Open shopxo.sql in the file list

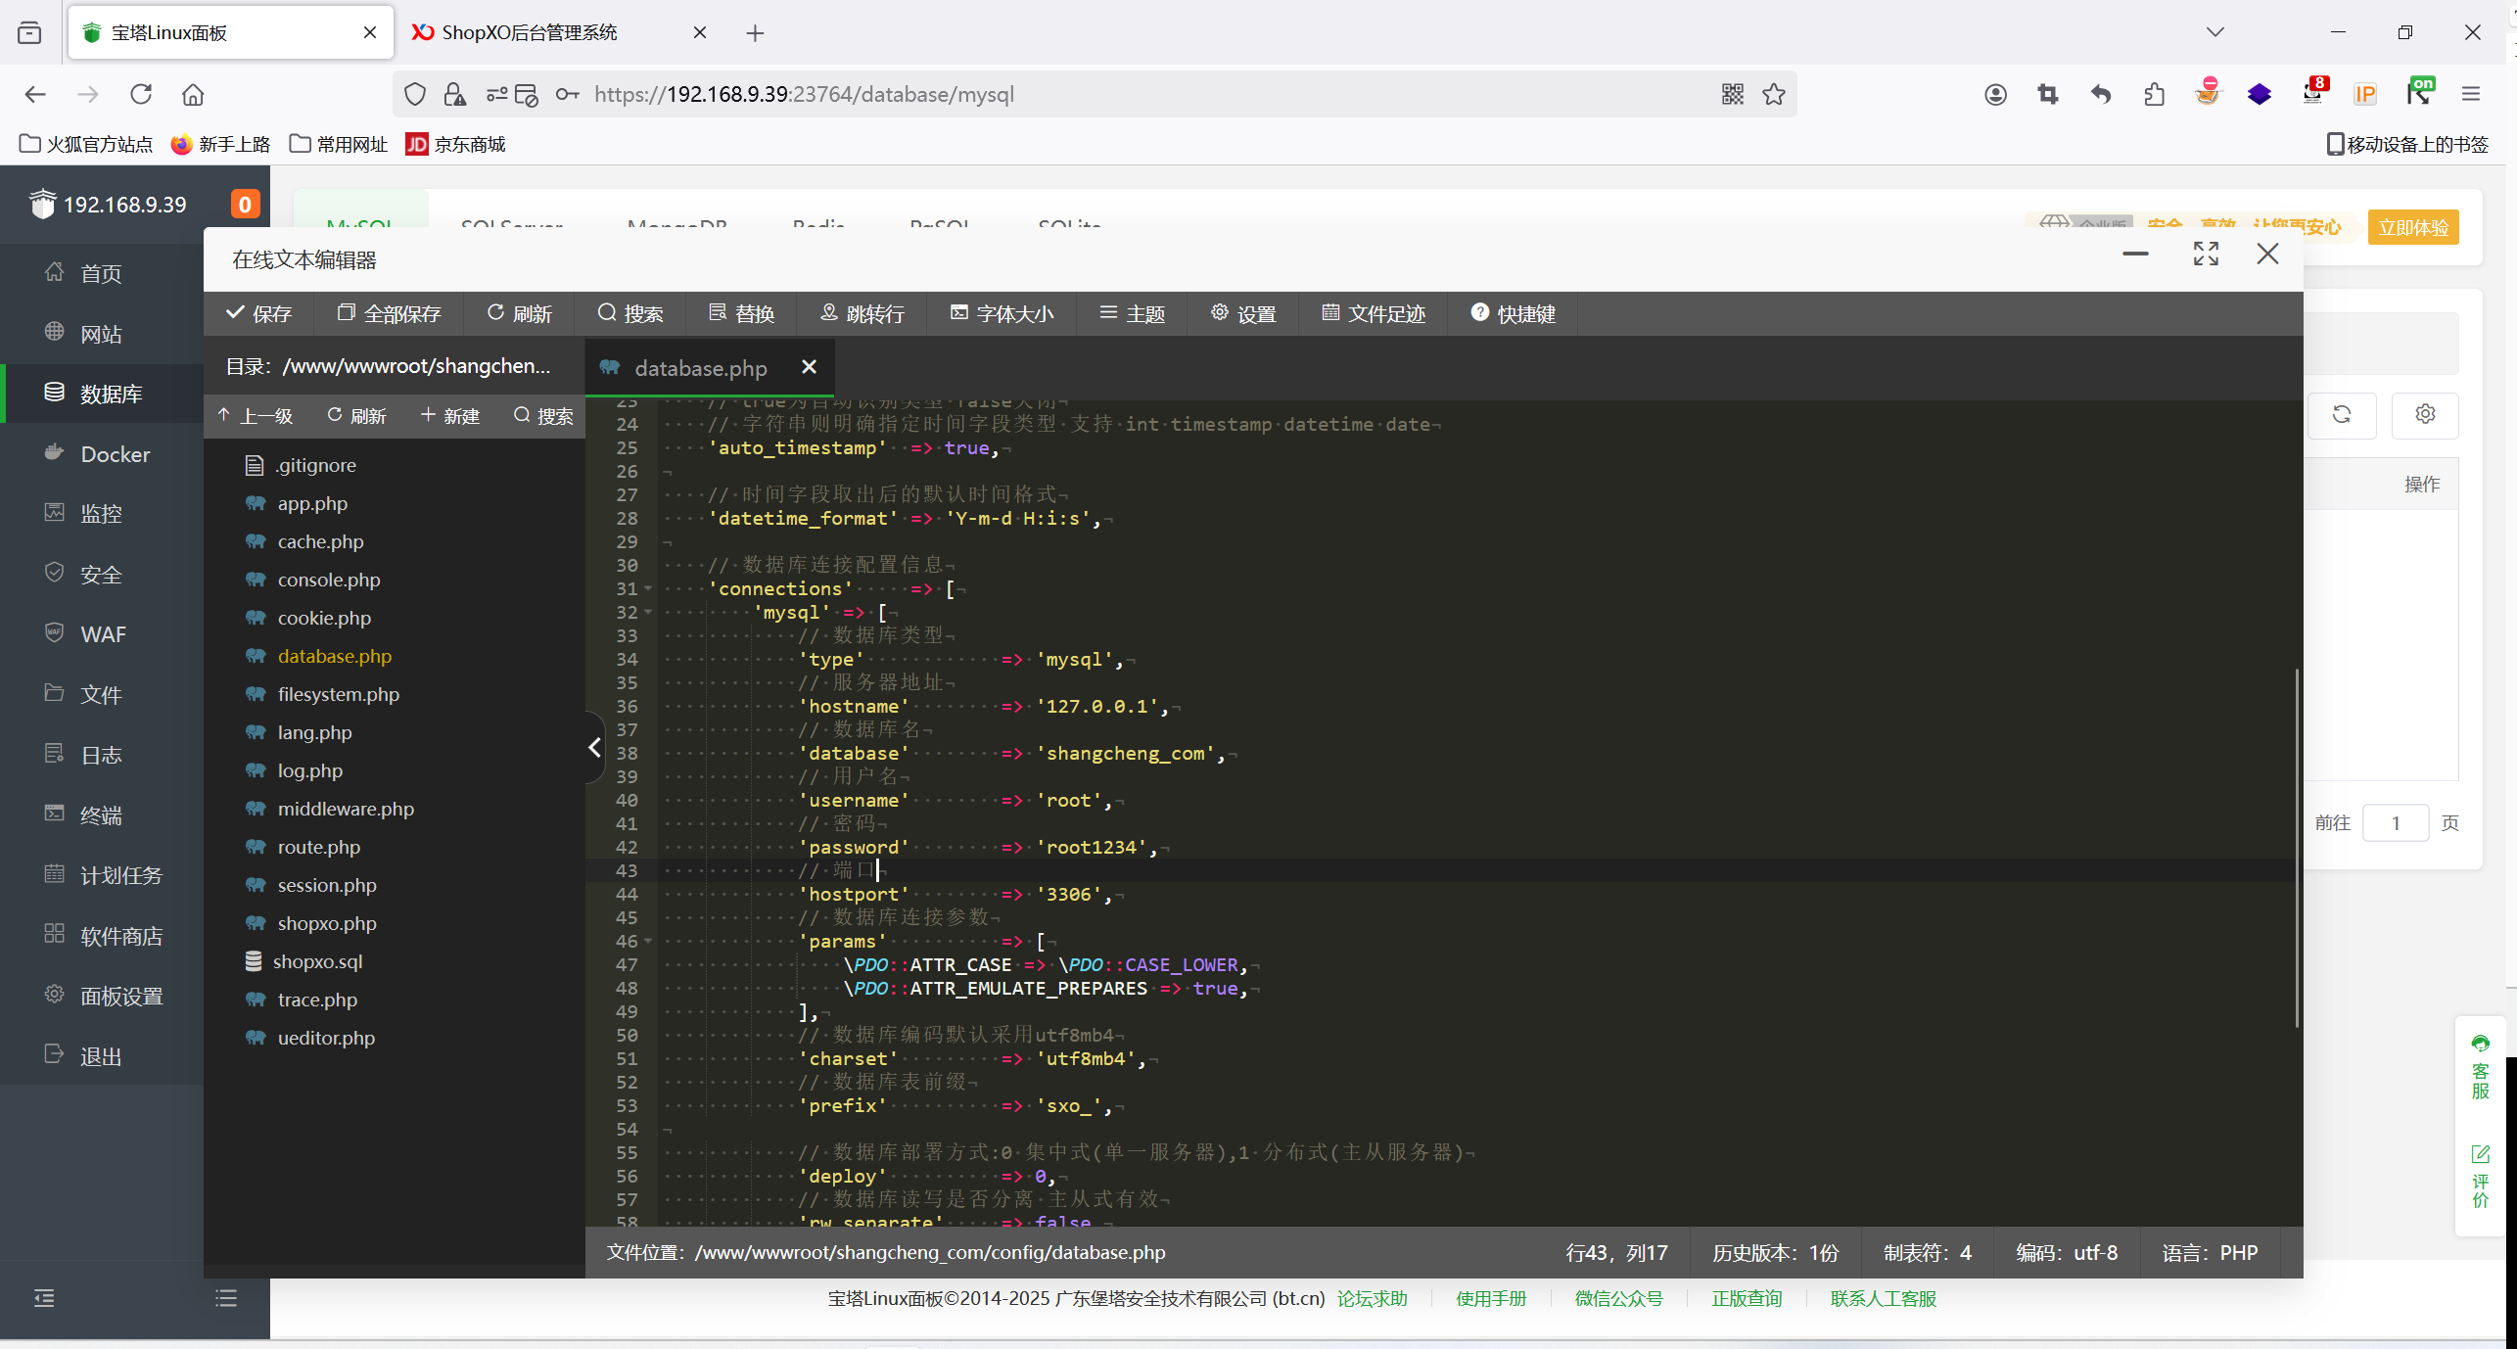click(x=317, y=961)
